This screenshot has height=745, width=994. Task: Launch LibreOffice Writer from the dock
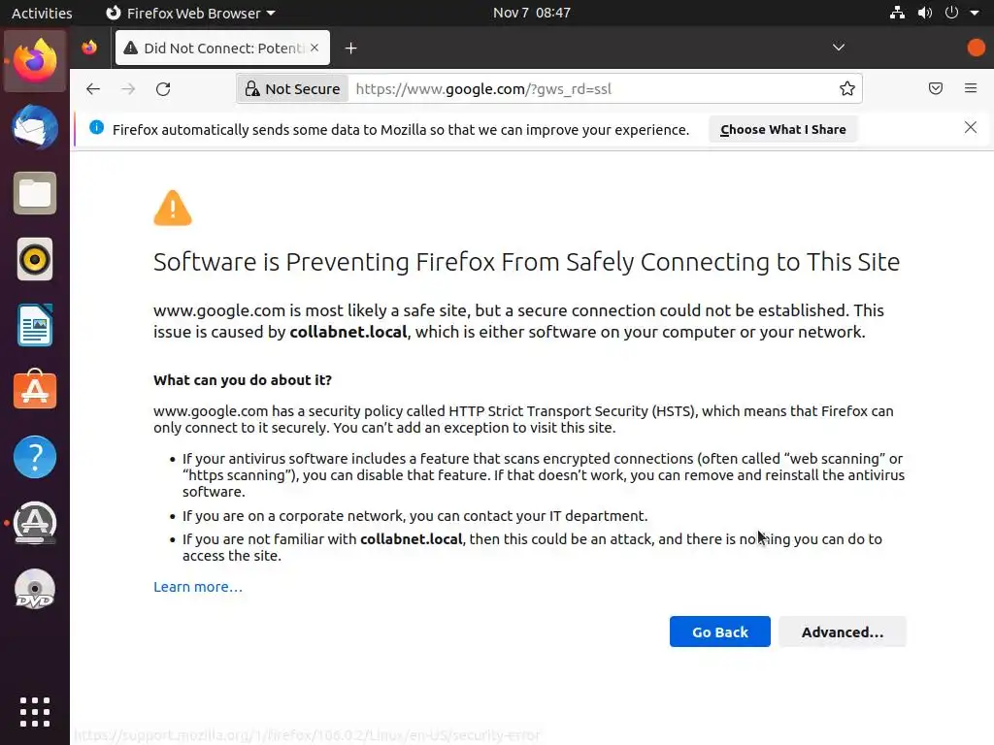click(35, 325)
